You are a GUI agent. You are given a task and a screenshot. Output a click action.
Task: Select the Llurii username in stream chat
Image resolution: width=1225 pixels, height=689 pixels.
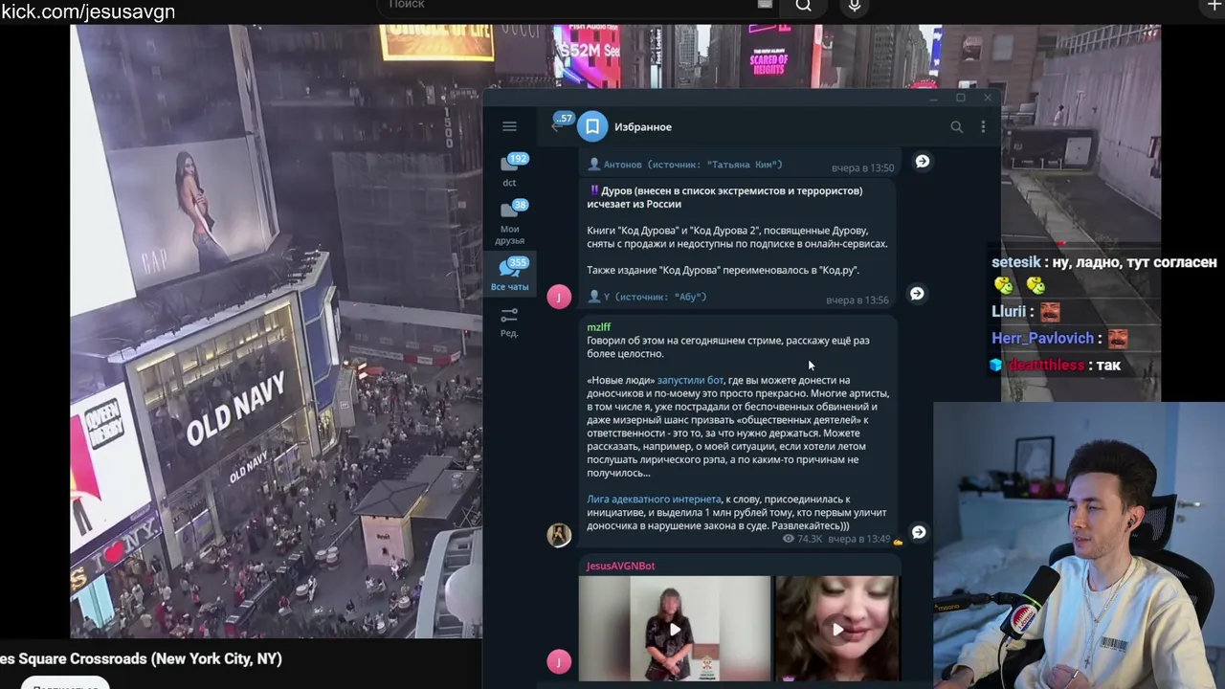coord(1009,311)
